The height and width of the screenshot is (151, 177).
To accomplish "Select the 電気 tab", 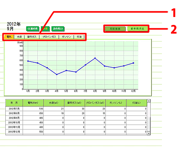I will click(9, 37).
